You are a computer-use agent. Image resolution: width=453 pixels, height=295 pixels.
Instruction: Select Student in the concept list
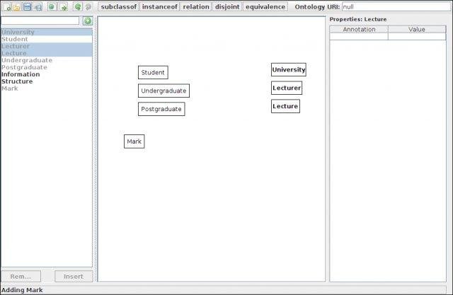47,39
